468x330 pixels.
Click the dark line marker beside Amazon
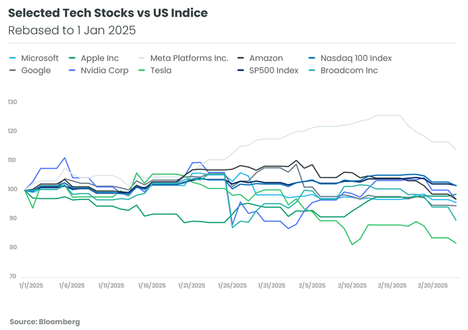(242, 58)
